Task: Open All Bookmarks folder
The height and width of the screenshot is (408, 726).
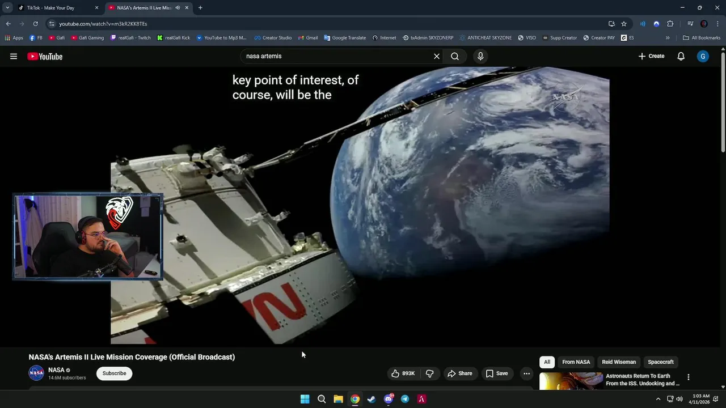Action: pos(702,38)
